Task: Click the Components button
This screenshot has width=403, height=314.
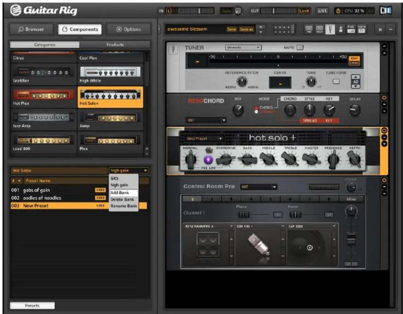Action: pyautogui.click(x=80, y=29)
